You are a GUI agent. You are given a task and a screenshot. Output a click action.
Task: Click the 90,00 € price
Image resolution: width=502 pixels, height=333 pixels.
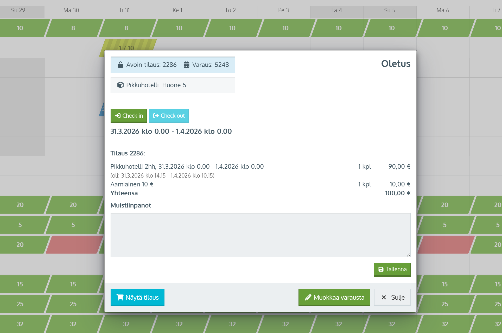[x=399, y=166]
